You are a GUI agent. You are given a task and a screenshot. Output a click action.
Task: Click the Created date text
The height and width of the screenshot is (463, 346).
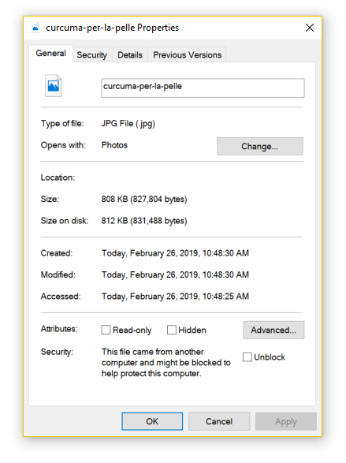pyautogui.click(x=175, y=253)
